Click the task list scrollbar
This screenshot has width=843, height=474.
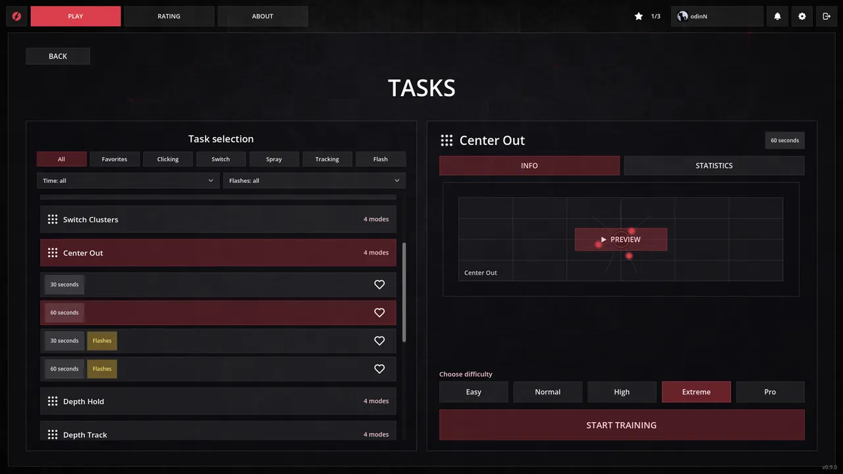coord(404,292)
